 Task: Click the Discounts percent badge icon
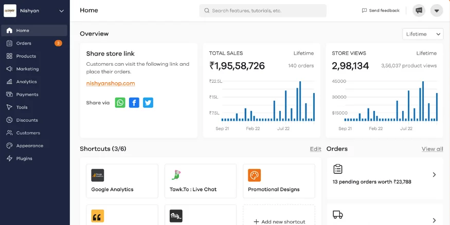tap(9, 120)
